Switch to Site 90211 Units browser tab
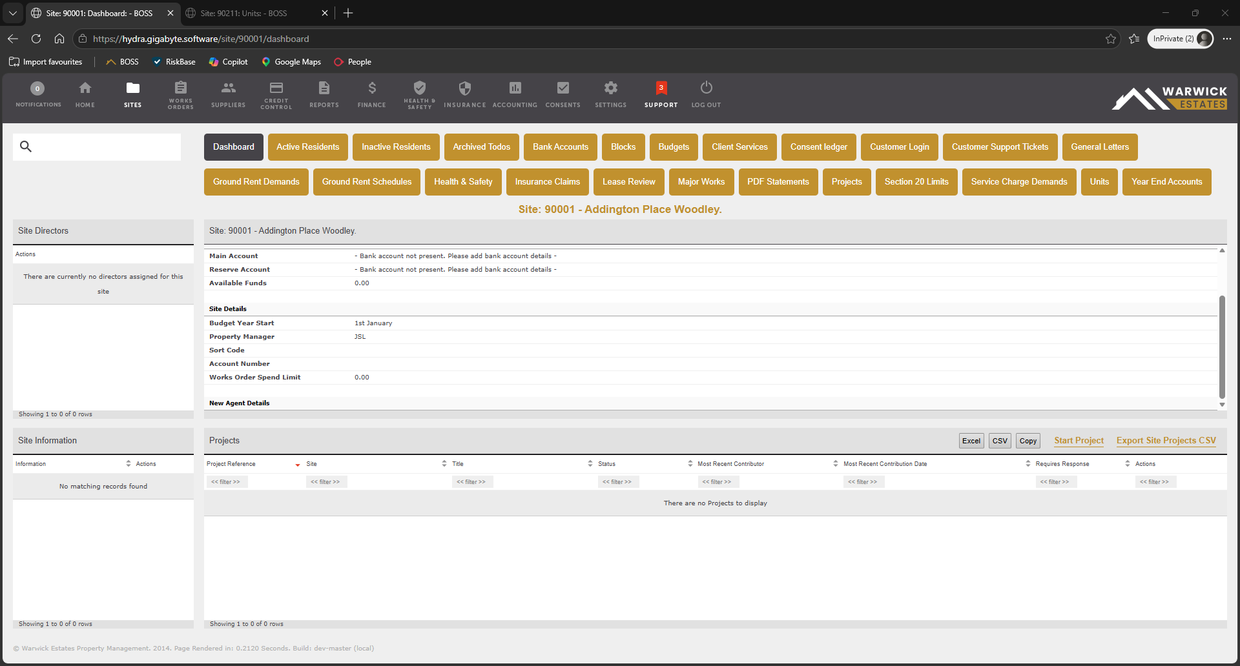The image size is (1240, 666). pyautogui.click(x=256, y=13)
